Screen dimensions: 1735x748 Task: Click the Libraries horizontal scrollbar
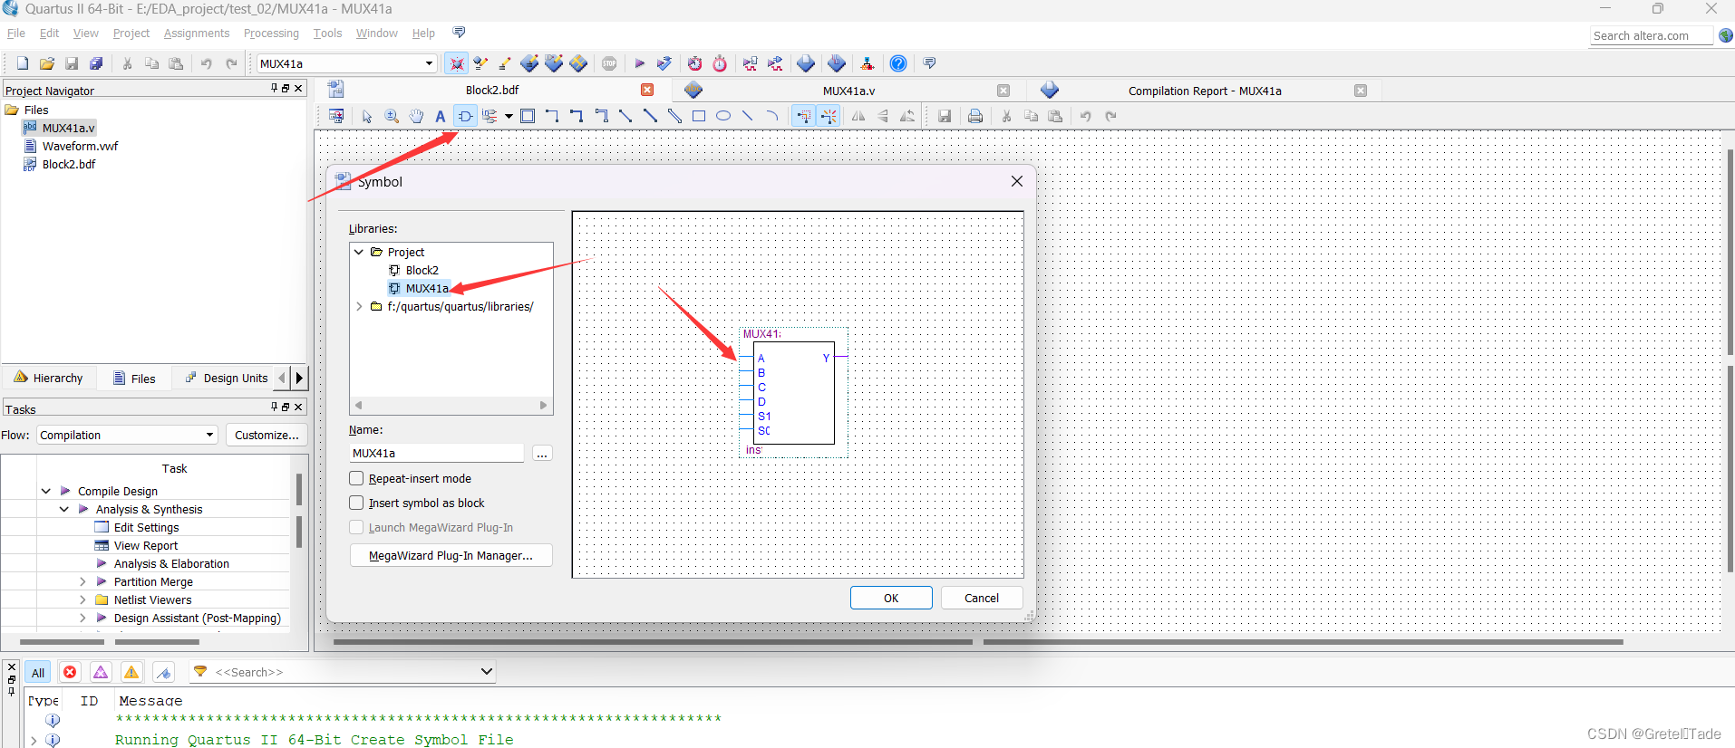(451, 405)
